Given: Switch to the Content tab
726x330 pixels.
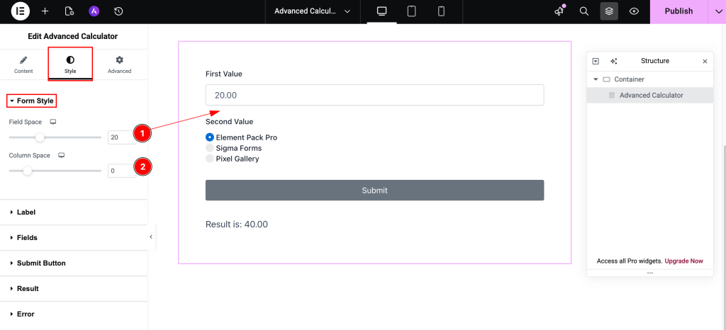Looking at the screenshot, I should tap(23, 64).
